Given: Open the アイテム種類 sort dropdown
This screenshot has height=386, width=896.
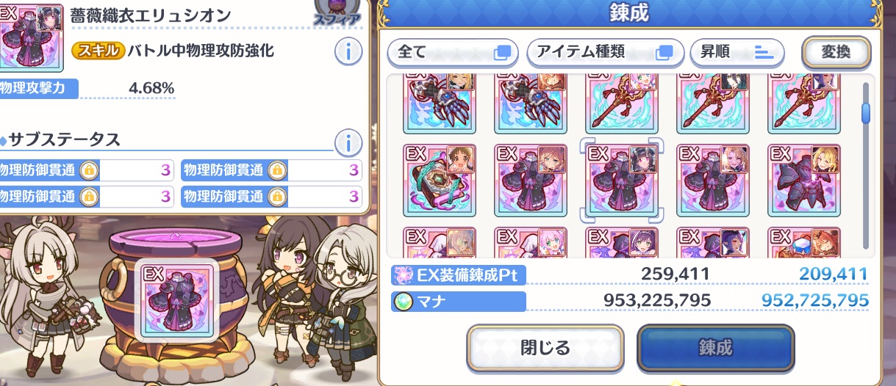Looking at the screenshot, I should (x=604, y=52).
